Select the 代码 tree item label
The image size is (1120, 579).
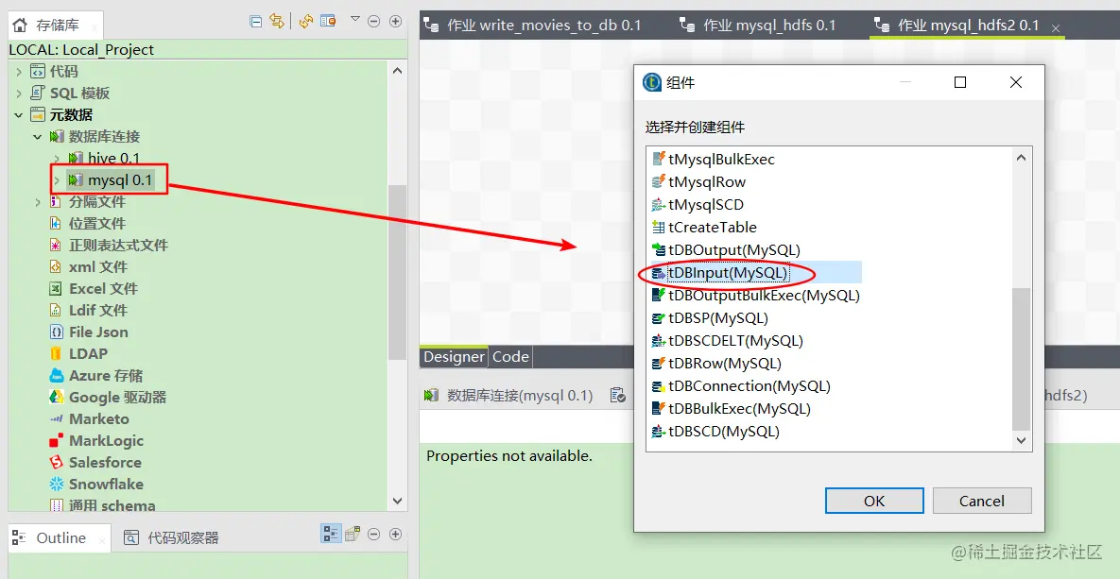point(63,72)
